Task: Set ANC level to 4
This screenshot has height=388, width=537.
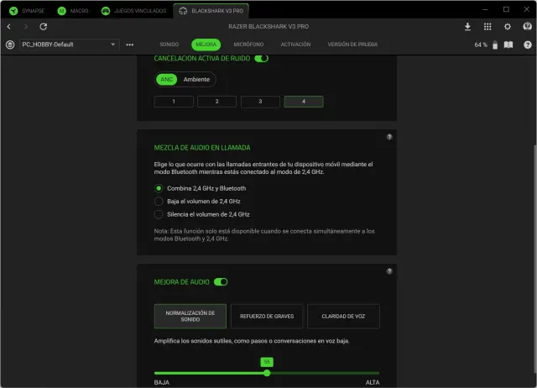Action: click(x=304, y=102)
